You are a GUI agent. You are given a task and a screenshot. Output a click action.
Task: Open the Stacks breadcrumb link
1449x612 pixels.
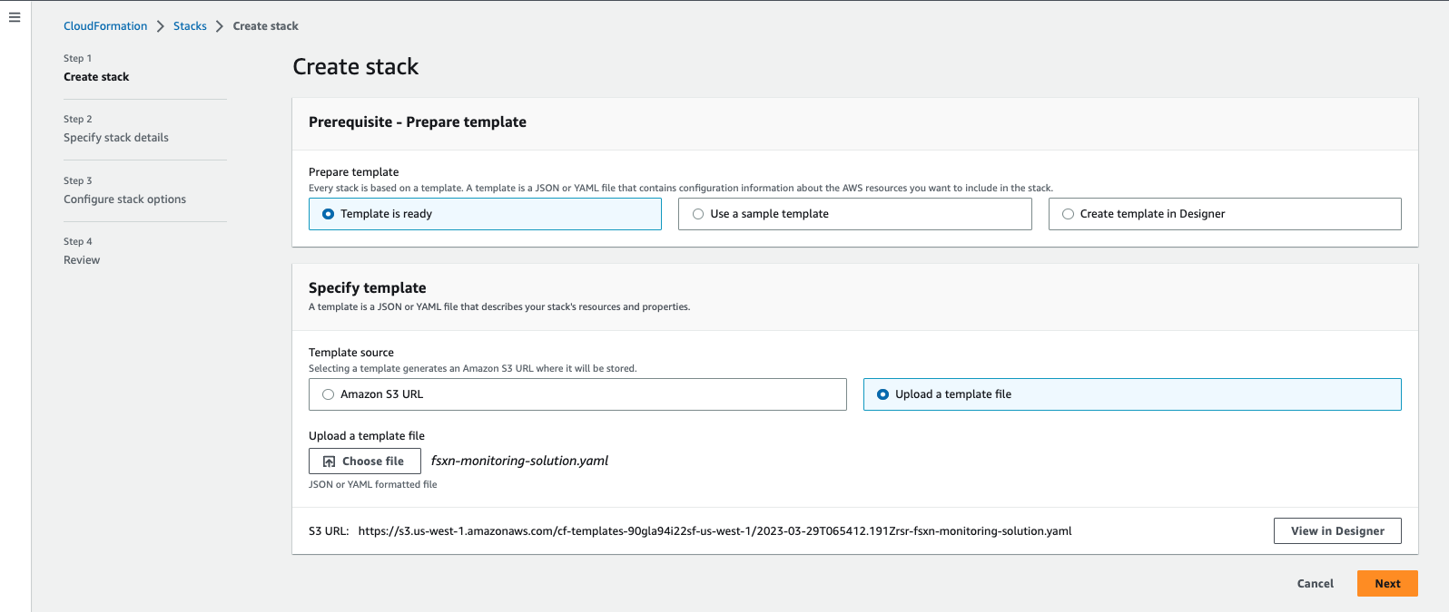point(190,26)
